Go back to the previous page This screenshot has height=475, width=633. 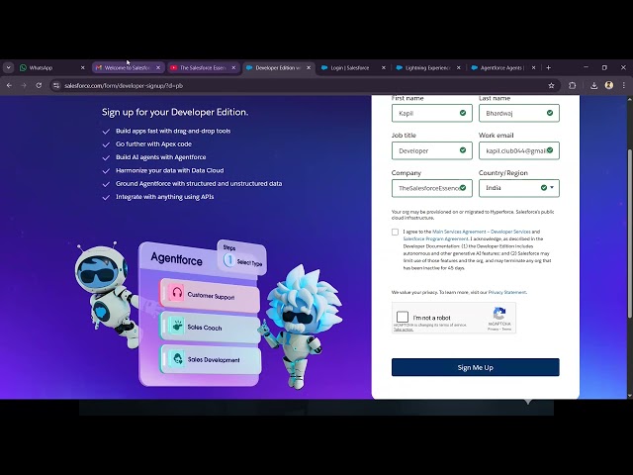coord(9,86)
